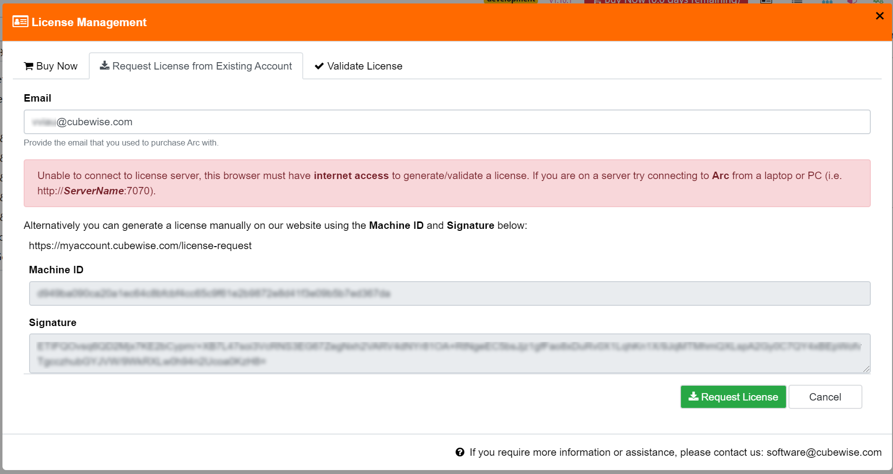Cancel the license request
This screenshot has height=474, width=893.
825,397
